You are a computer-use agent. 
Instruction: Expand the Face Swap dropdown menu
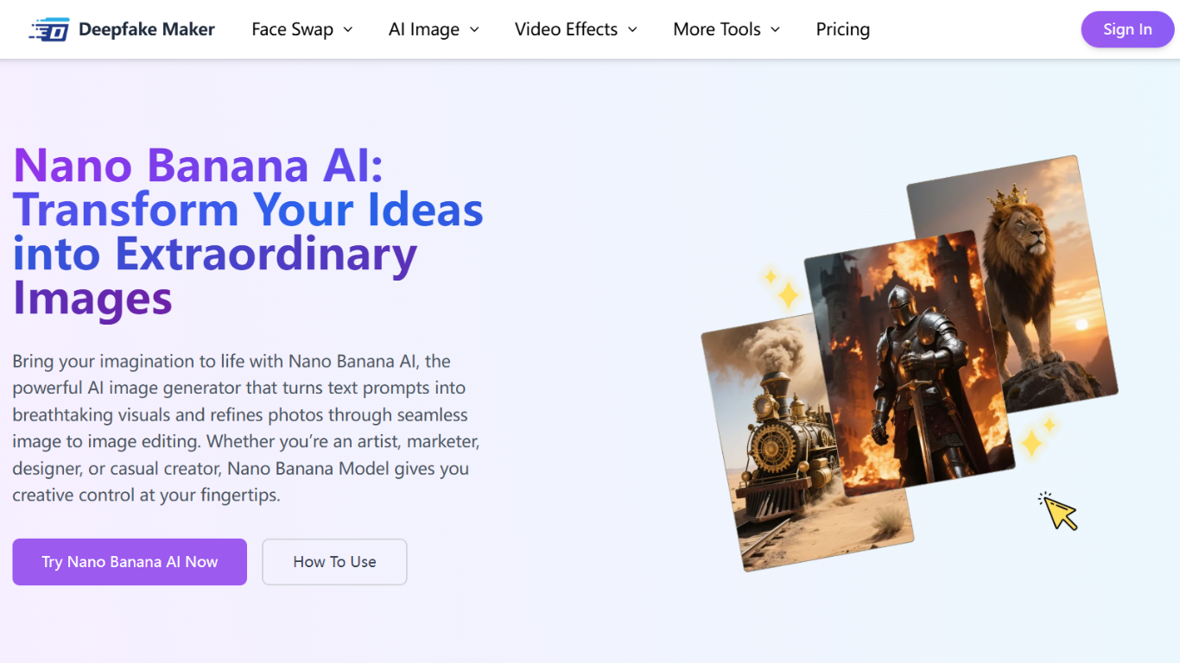[x=301, y=29]
